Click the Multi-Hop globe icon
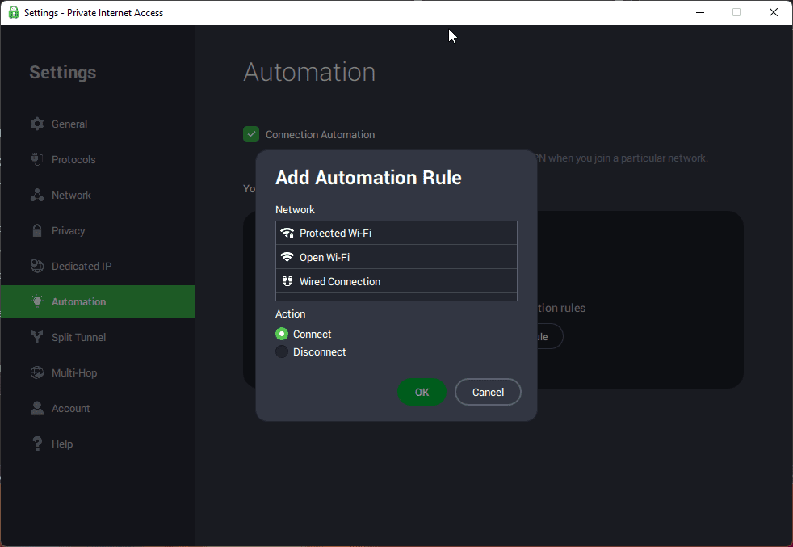The width and height of the screenshot is (793, 547). pos(37,372)
